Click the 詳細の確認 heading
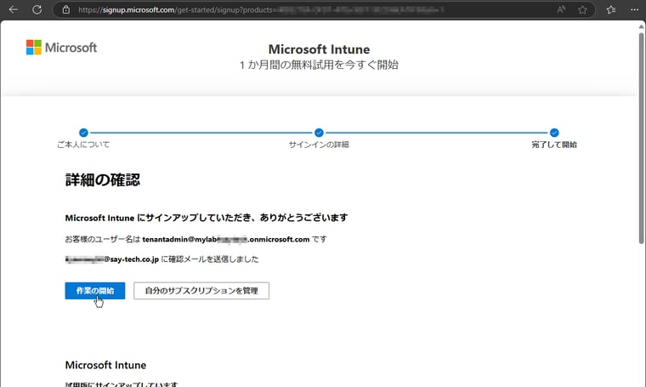This screenshot has height=387, width=646. 103,179
